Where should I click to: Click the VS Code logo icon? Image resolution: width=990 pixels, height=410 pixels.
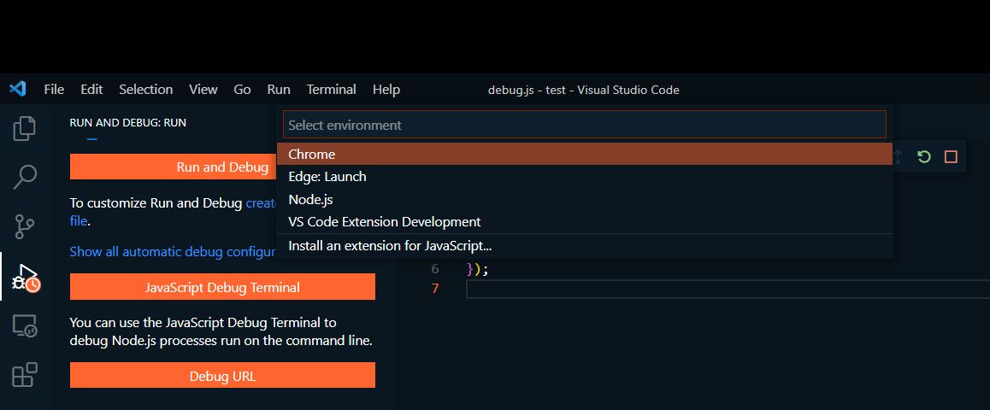point(18,89)
